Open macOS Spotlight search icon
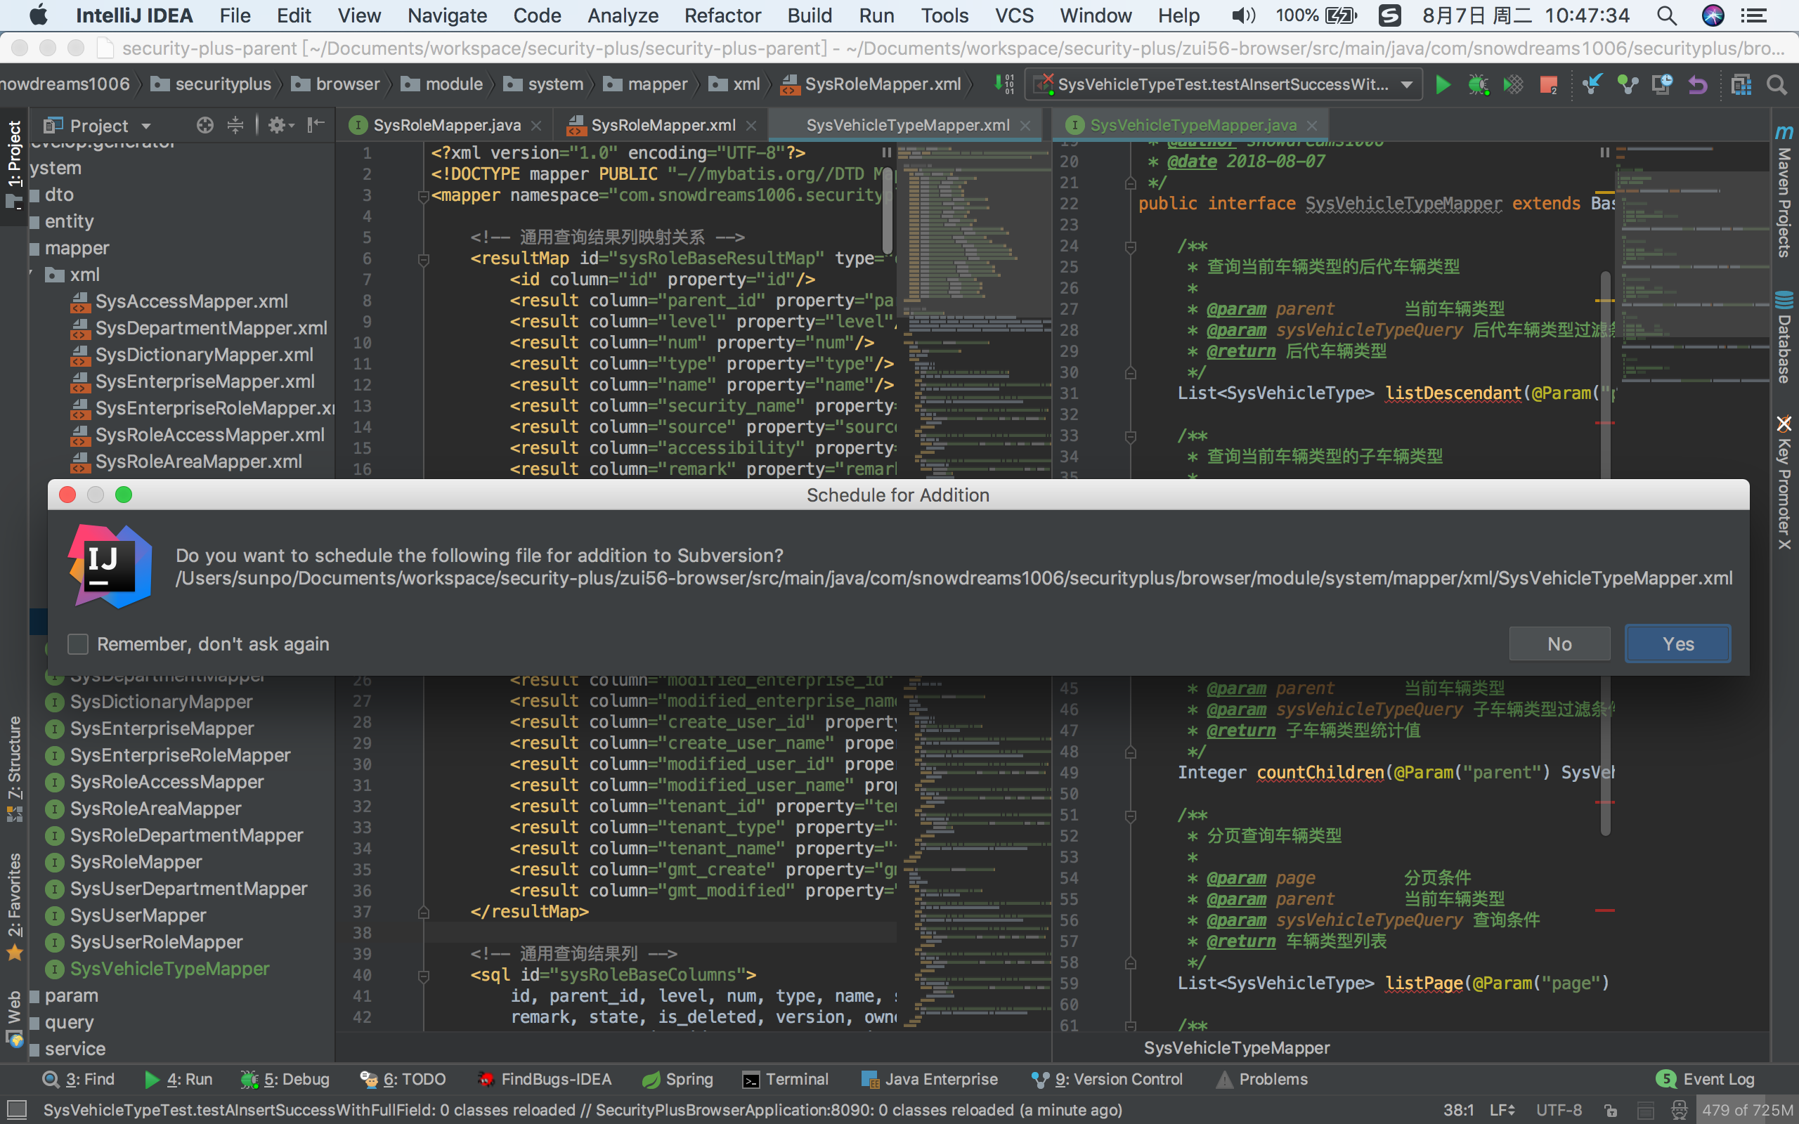Screen dimensions: 1799x1124 [x=1667, y=15]
